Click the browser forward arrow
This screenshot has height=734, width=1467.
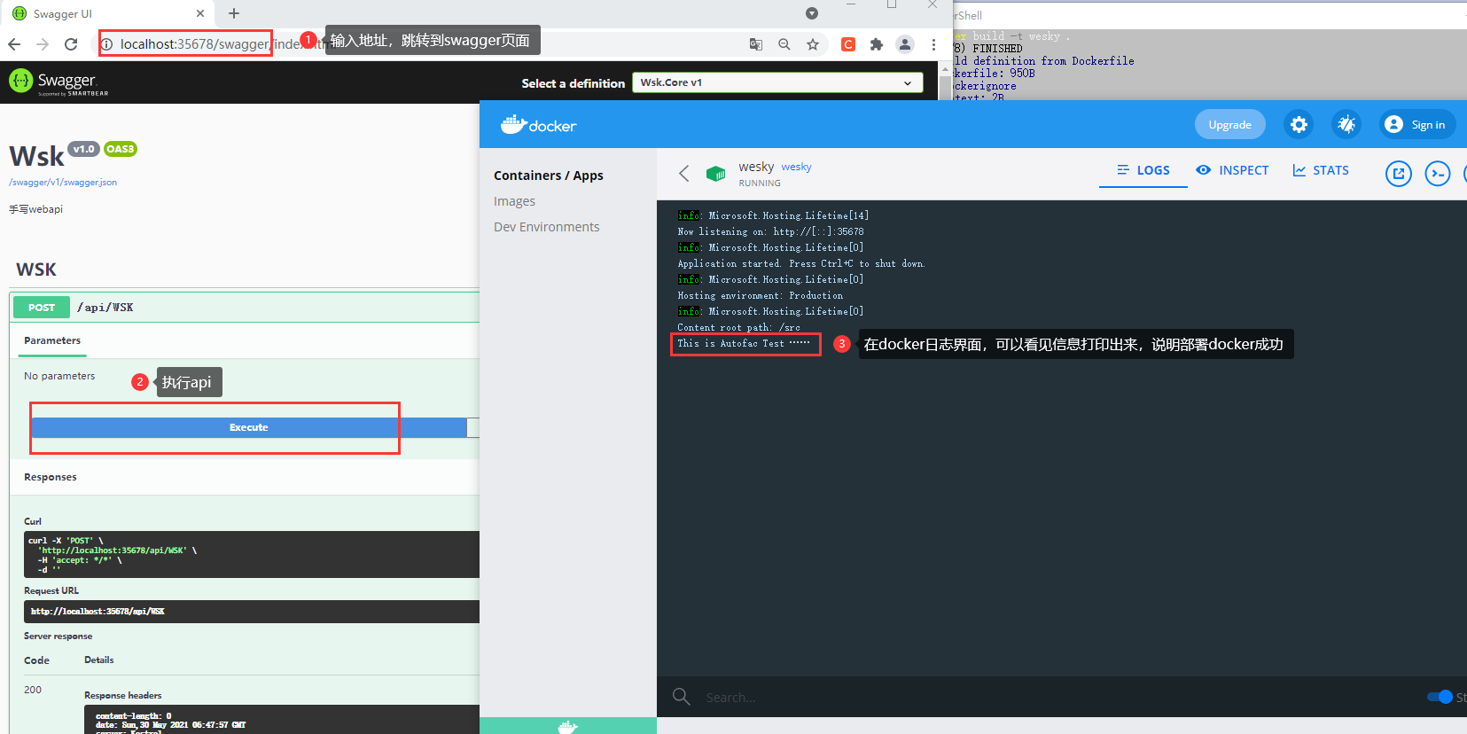(x=43, y=44)
